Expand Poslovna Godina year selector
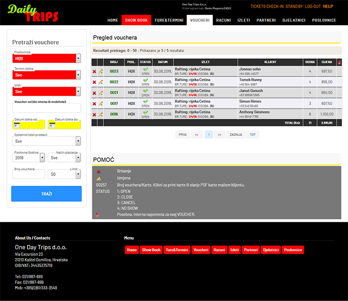Image resolution: width=348 pixels, height=301 pixels. pyautogui.click(x=42, y=158)
